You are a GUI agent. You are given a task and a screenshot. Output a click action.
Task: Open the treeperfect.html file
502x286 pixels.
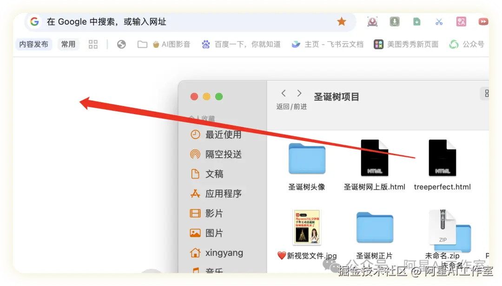click(442, 158)
